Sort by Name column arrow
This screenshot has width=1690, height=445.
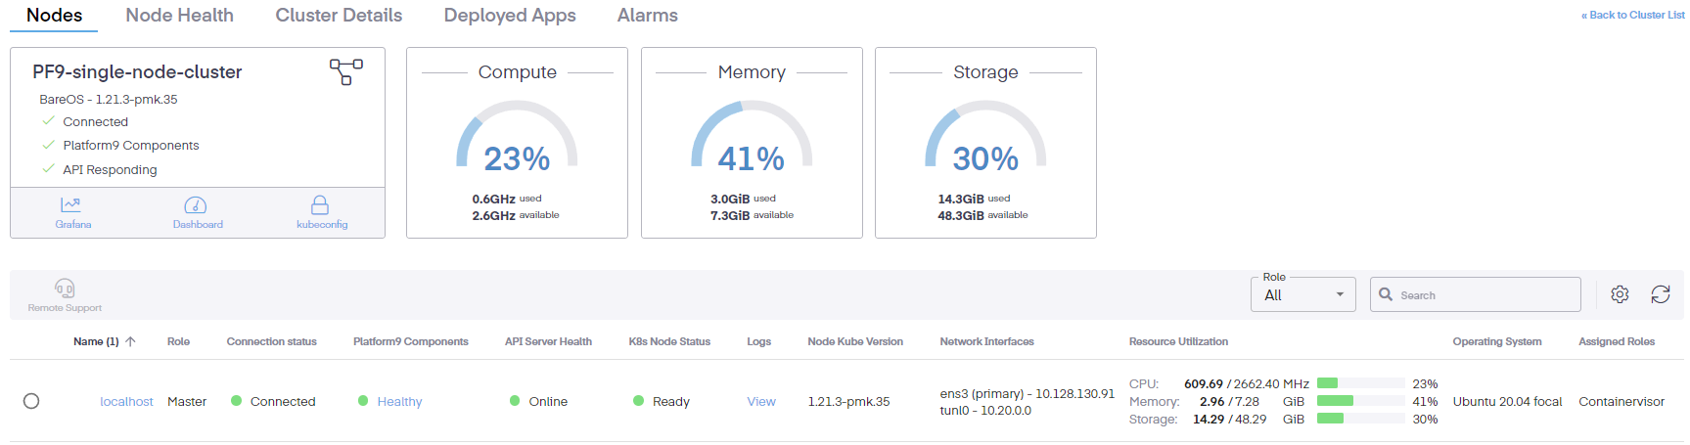click(130, 341)
